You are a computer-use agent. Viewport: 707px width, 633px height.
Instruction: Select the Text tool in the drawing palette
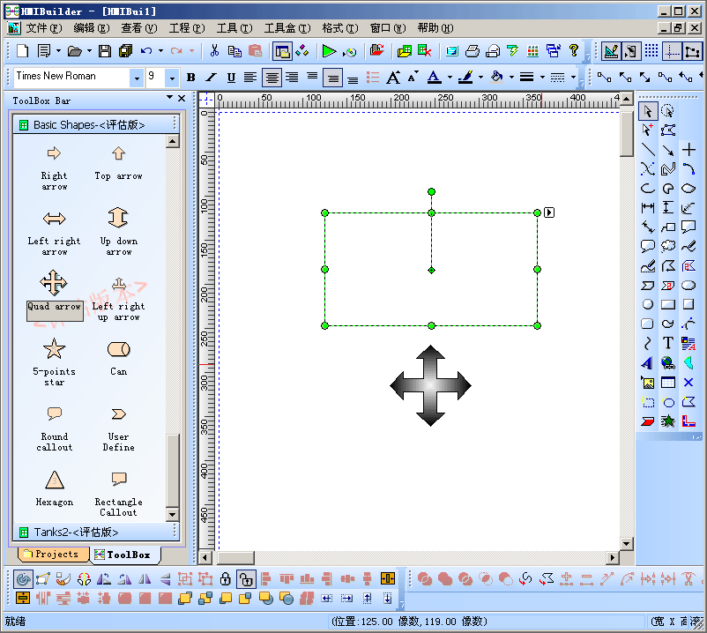668,343
